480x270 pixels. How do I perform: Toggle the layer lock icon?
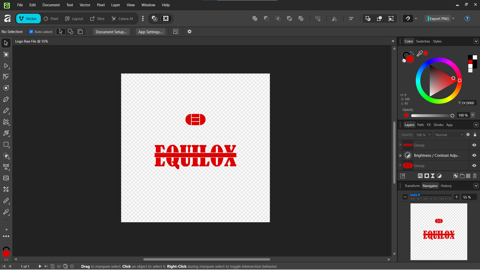point(475,134)
